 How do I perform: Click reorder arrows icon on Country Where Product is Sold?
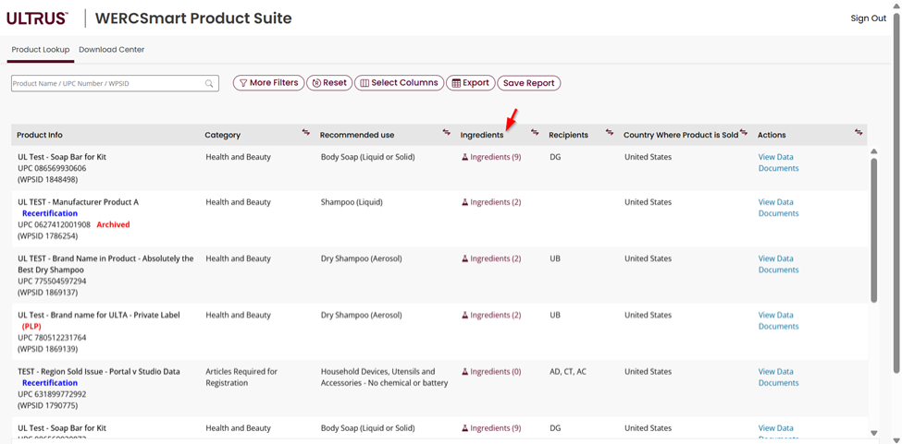click(x=743, y=133)
